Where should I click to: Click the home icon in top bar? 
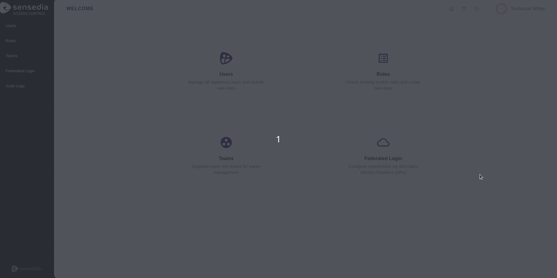pos(451,9)
